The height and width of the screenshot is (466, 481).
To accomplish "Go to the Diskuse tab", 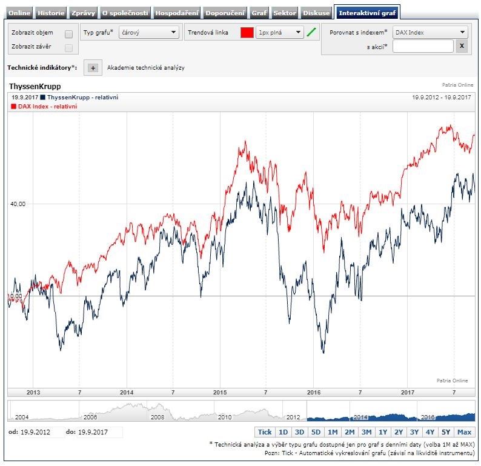I will 317,13.
